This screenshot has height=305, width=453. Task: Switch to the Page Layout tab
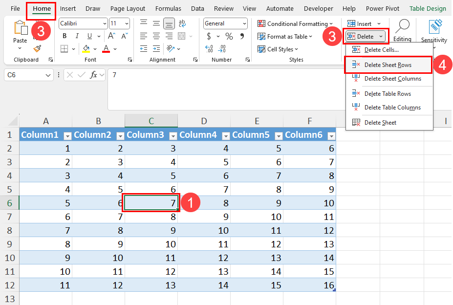tap(128, 9)
